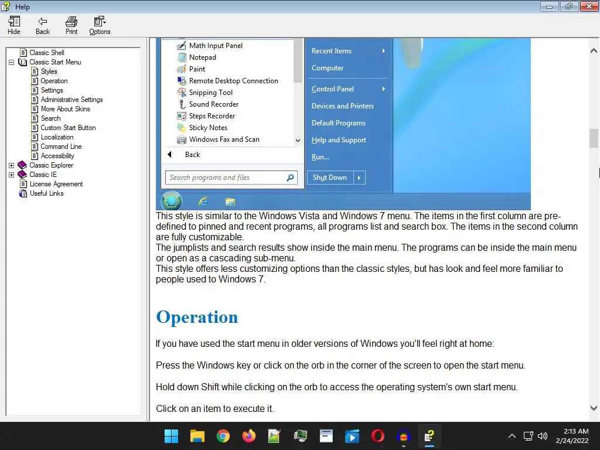Click the Classic Explorer purple book icon

(x=23, y=165)
